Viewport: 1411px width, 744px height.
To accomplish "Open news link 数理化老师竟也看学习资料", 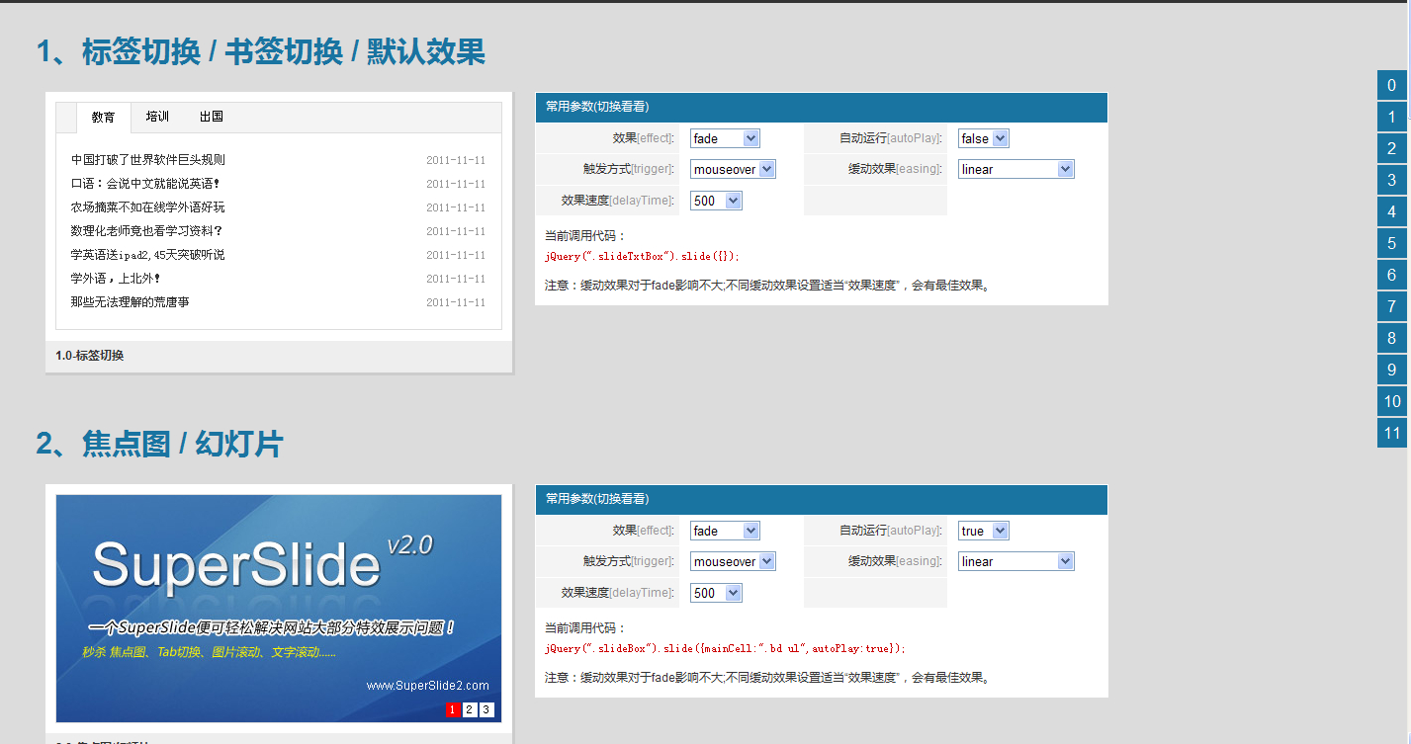I will 147,231.
